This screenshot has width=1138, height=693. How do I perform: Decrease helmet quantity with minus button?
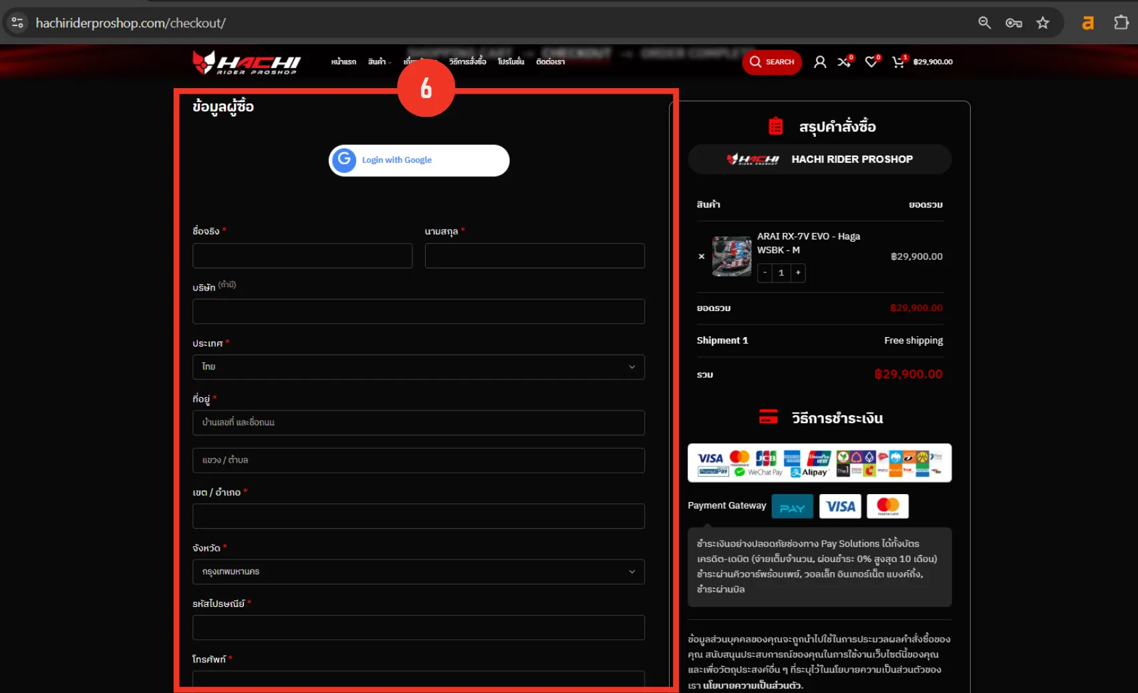765,272
